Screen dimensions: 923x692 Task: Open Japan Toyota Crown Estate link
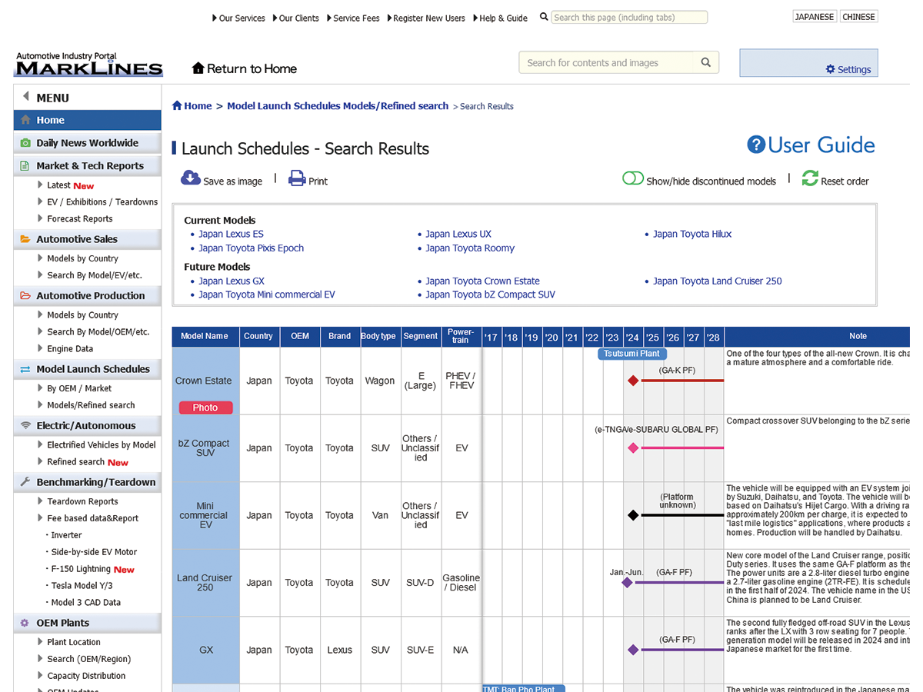coord(482,281)
